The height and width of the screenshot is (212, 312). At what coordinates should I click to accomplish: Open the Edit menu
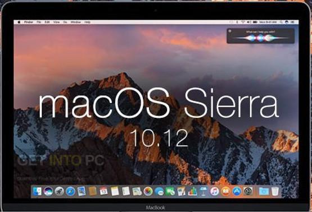click(x=47, y=22)
